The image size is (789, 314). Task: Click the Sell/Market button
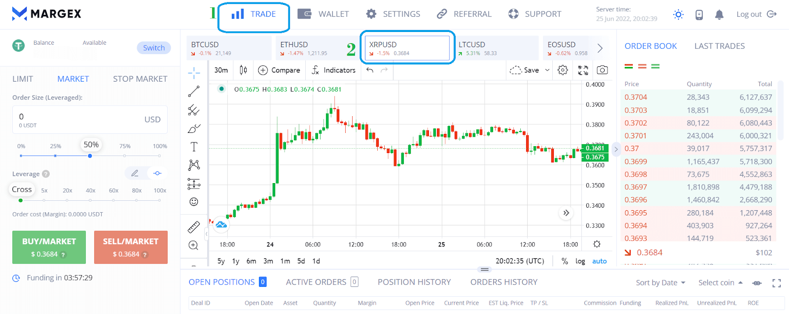point(131,247)
